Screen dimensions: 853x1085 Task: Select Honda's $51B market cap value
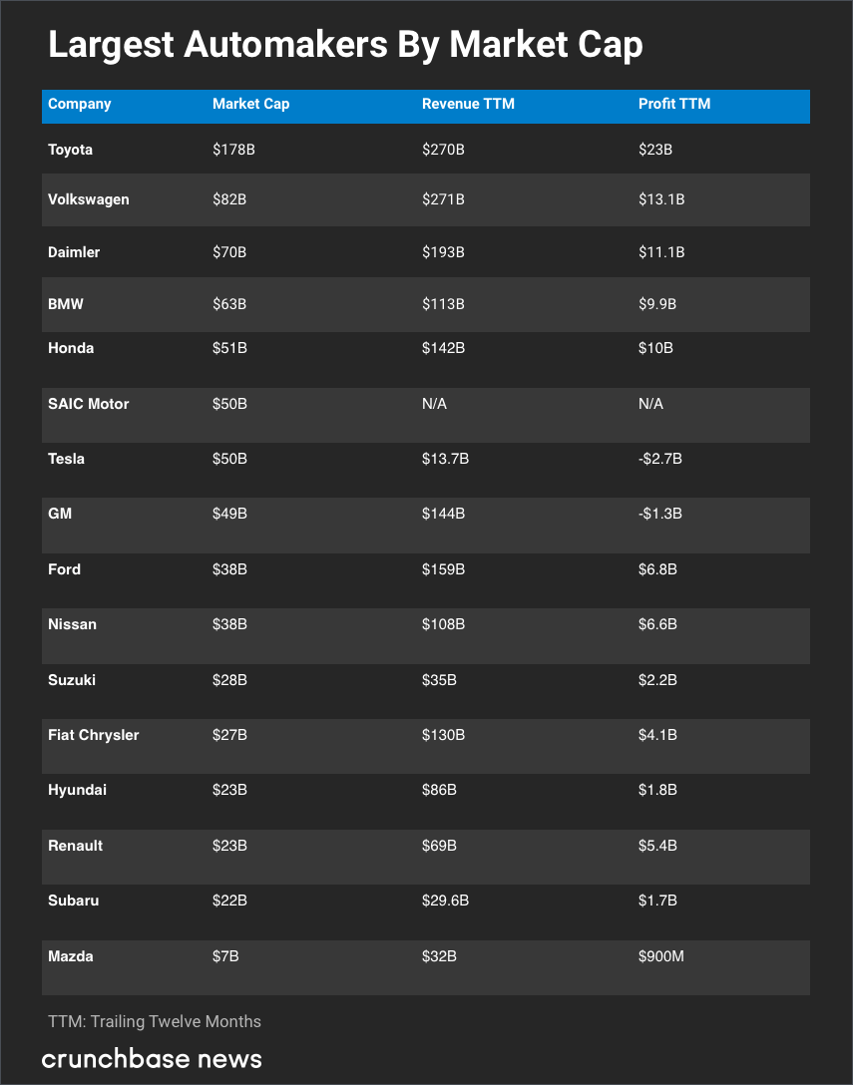tap(229, 348)
